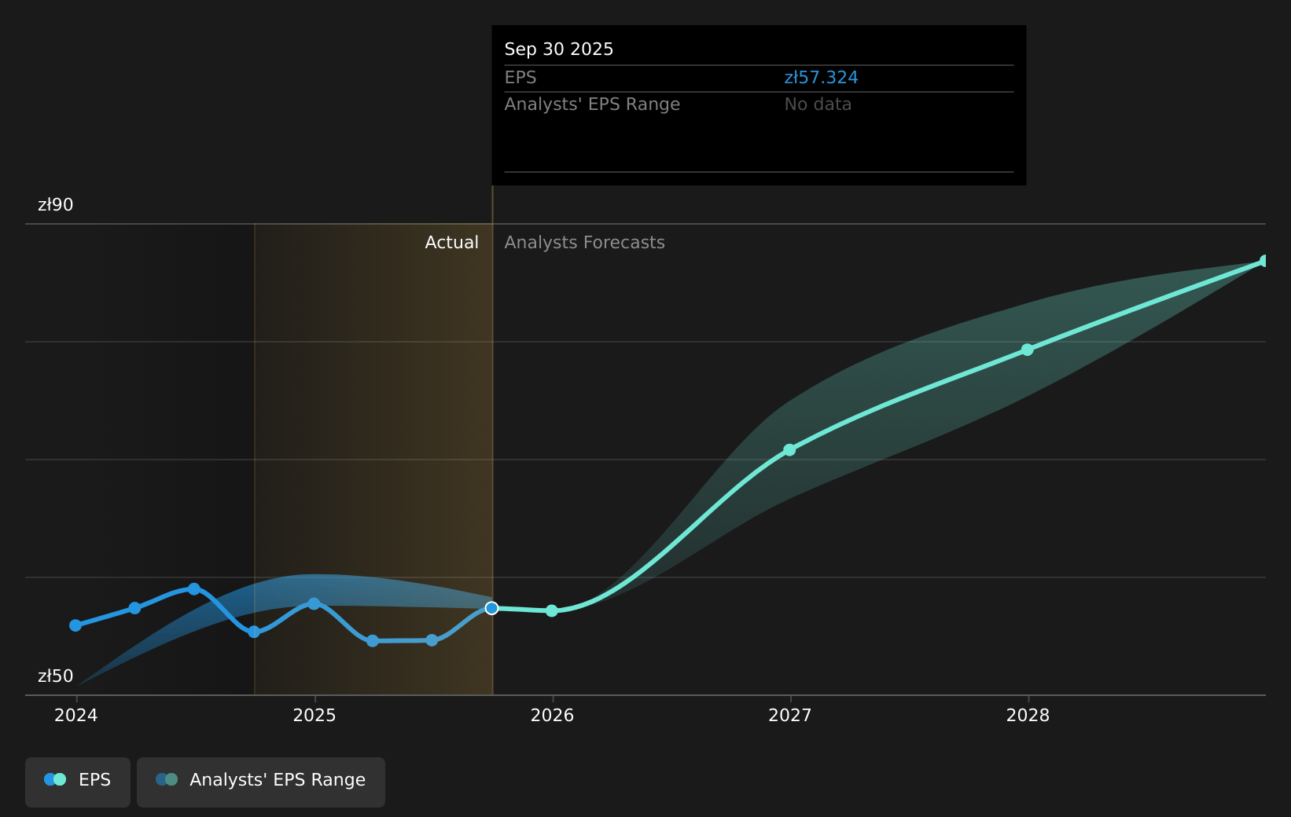This screenshot has height=817, width=1291.
Task: Toggle the EPS legend item
Action: (x=78, y=780)
